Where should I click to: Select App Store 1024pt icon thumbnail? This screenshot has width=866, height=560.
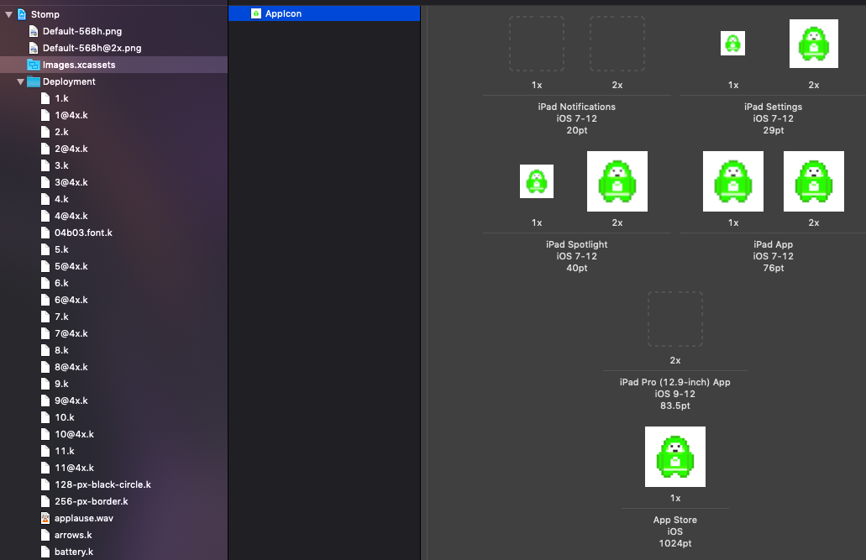click(x=675, y=457)
